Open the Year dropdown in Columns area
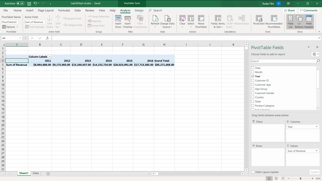Image resolution: width=322 pixels, height=181 pixels. click(x=317, y=127)
